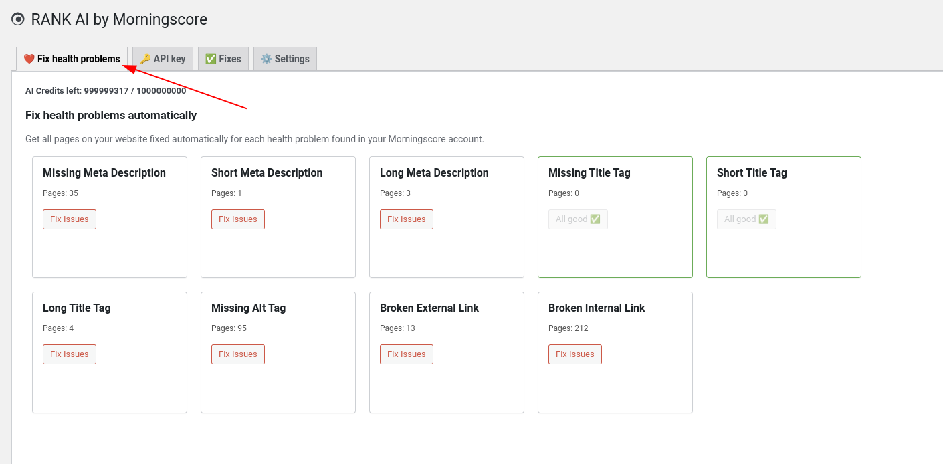The width and height of the screenshot is (943, 464).
Task: Click the Pages: 35 count
Action: coord(60,193)
